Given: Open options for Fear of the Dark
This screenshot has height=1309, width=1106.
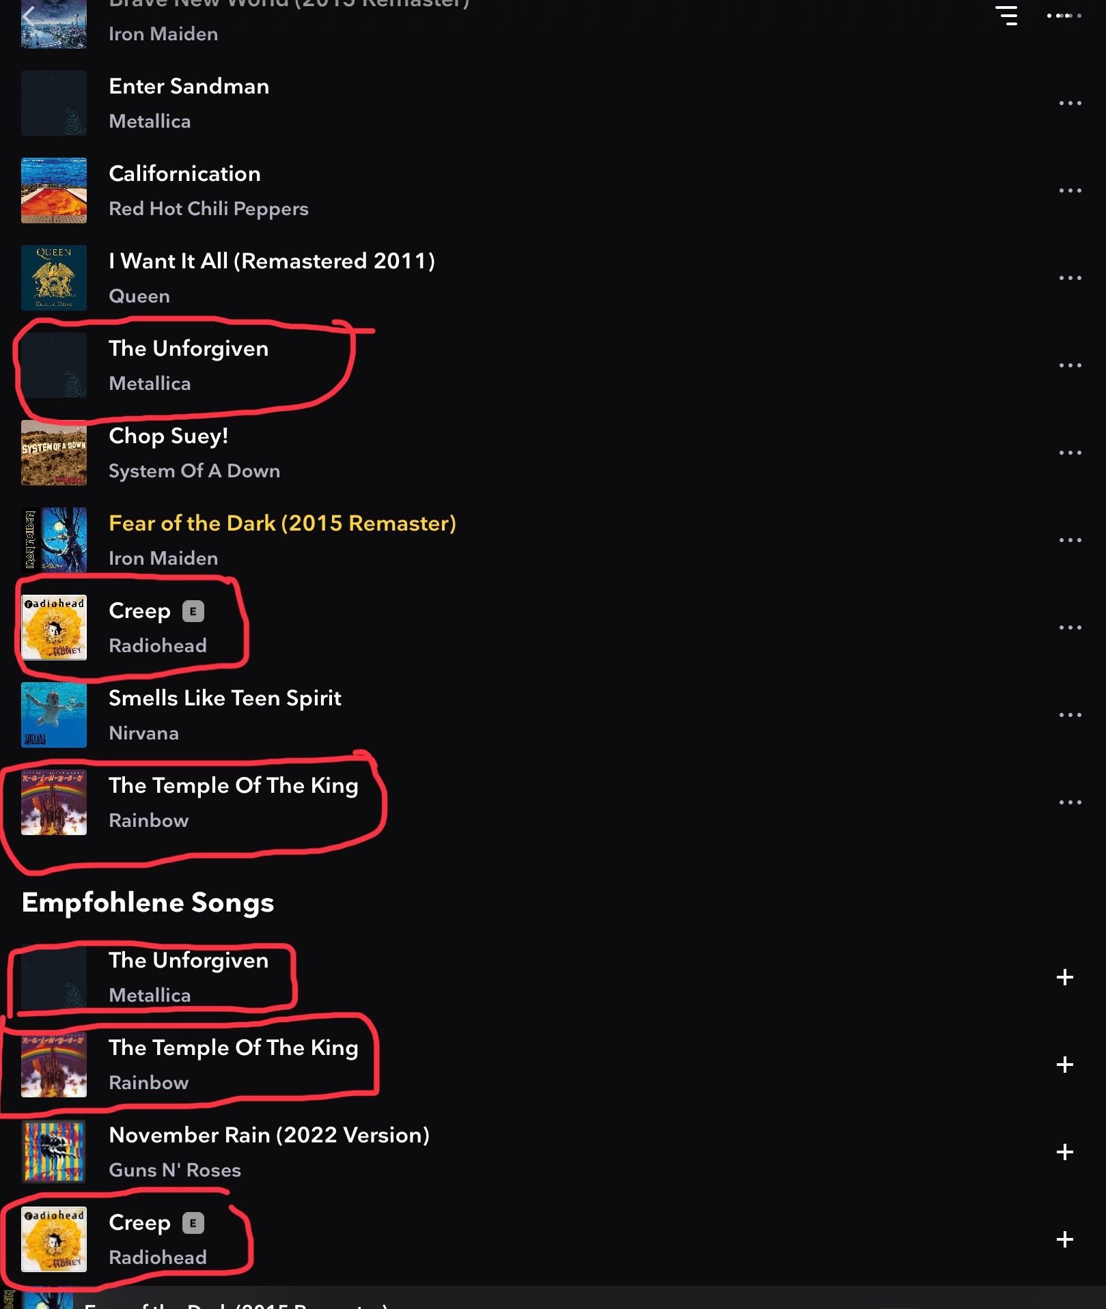Looking at the screenshot, I should pyautogui.click(x=1070, y=540).
